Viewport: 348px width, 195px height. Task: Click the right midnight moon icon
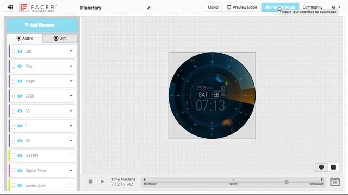(x=321, y=179)
